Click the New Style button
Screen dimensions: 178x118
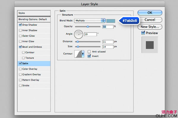point(150,27)
